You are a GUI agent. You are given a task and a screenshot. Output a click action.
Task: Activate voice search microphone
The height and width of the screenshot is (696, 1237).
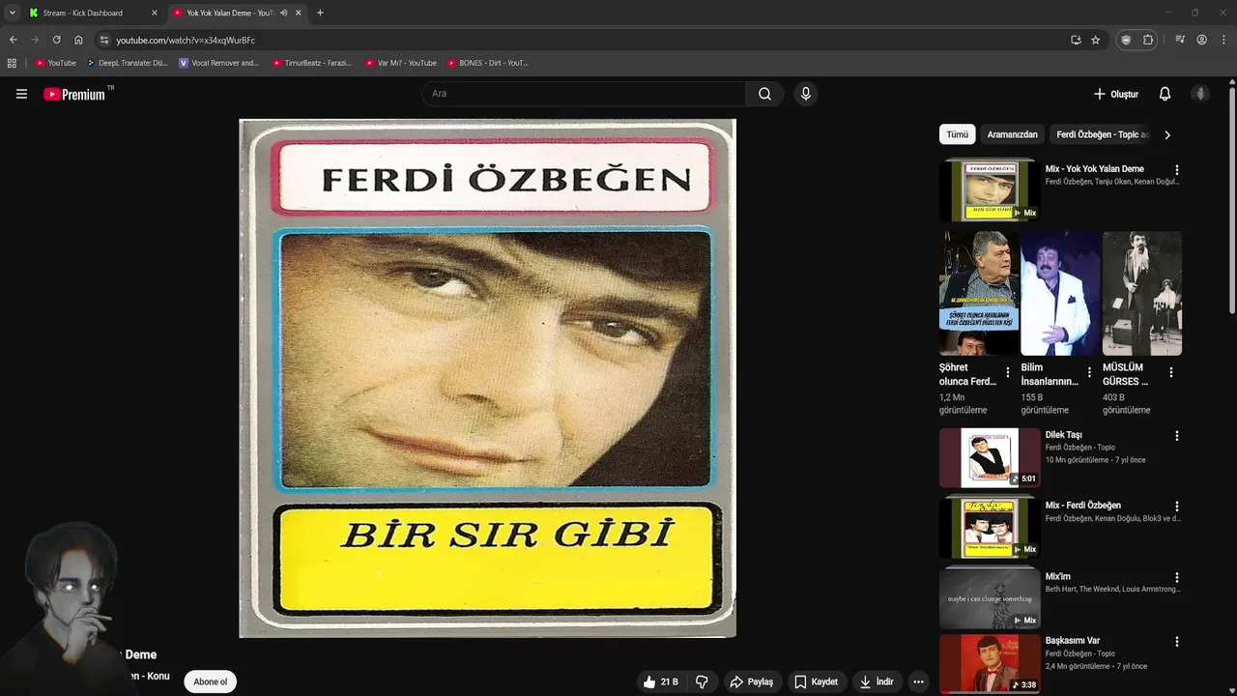[805, 94]
